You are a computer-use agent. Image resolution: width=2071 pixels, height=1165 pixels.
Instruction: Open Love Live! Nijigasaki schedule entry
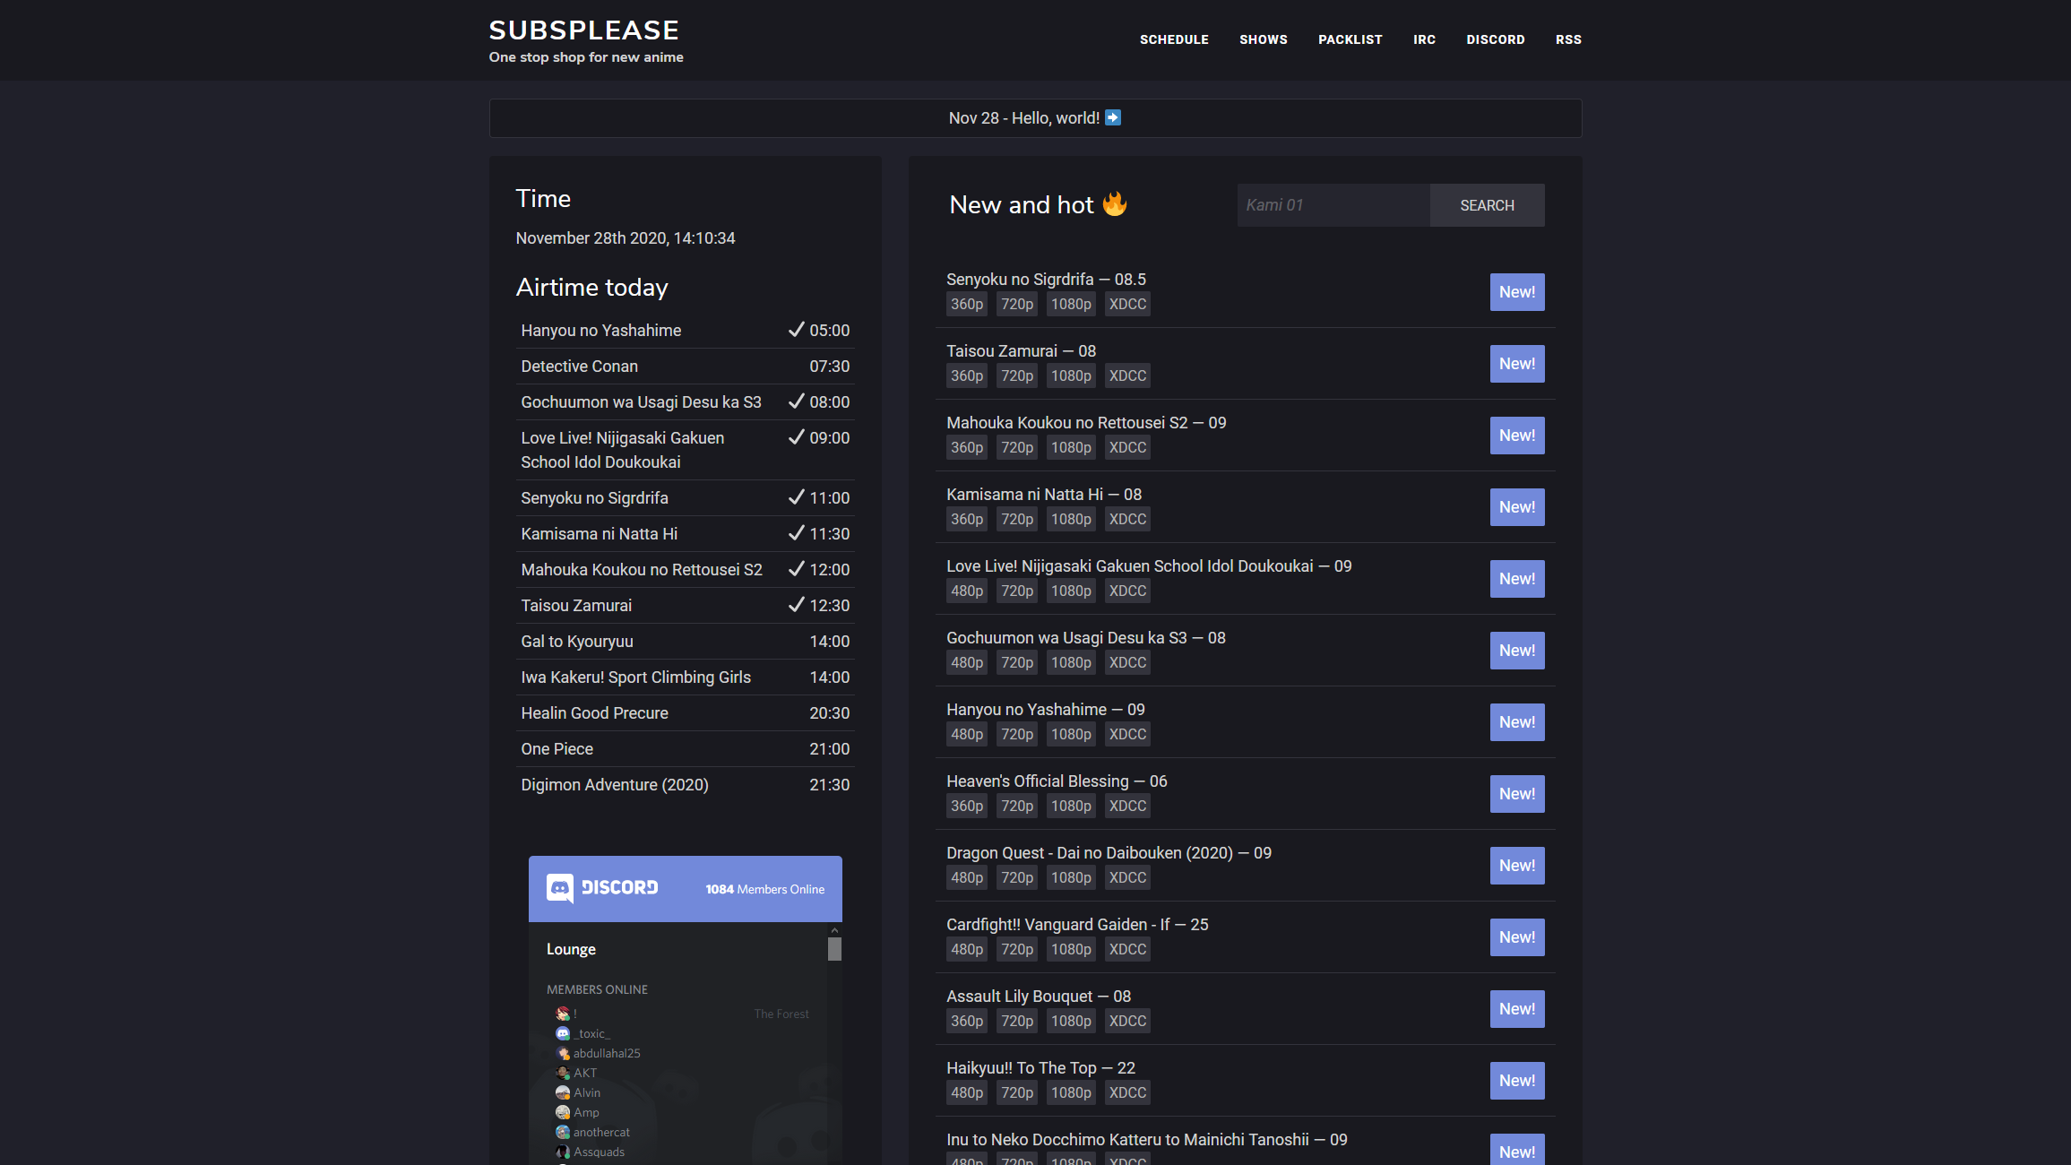(622, 450)
